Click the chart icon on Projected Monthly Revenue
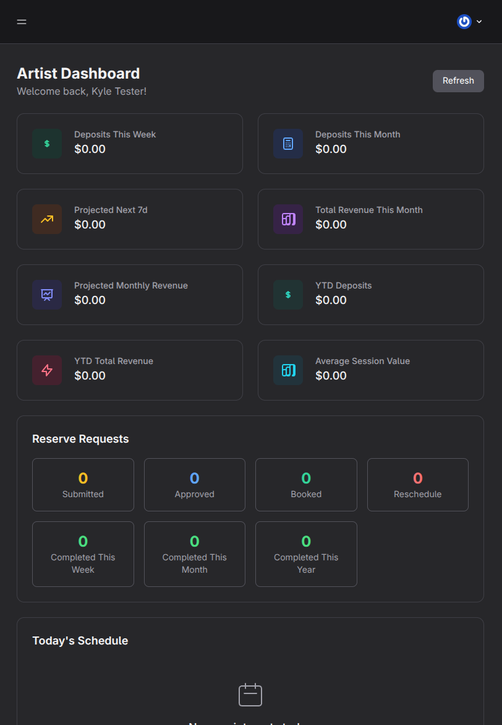 [47, 294]
